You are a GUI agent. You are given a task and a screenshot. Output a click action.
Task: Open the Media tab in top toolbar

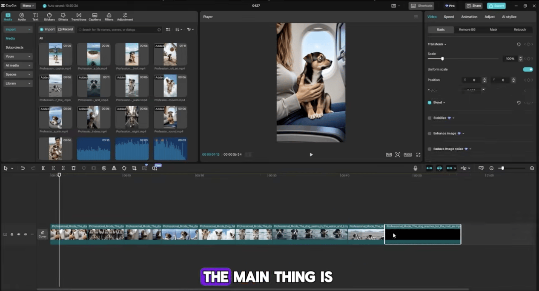click(x=8, y=17)
